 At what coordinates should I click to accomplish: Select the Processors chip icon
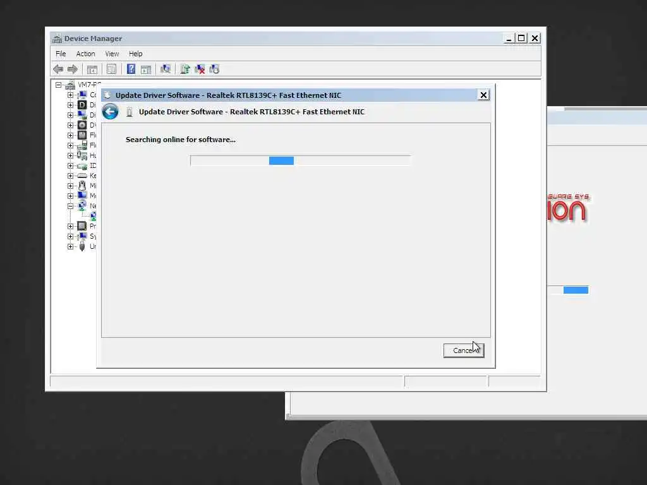[x=82, y=226]
